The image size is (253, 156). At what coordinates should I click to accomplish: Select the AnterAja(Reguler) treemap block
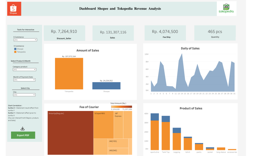pyautogui.click(x=70, y=133)
